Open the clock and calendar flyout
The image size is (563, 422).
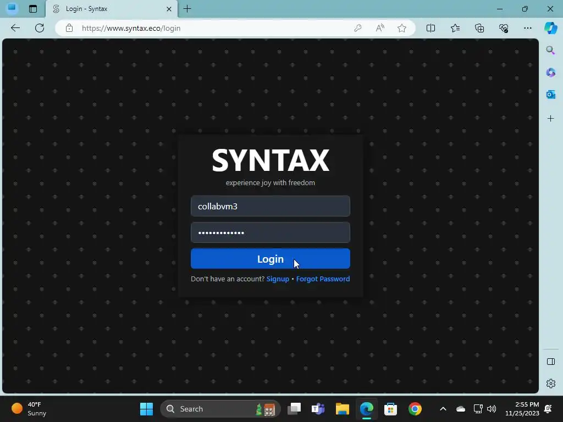pyautogui.click(x=522, y=409)
